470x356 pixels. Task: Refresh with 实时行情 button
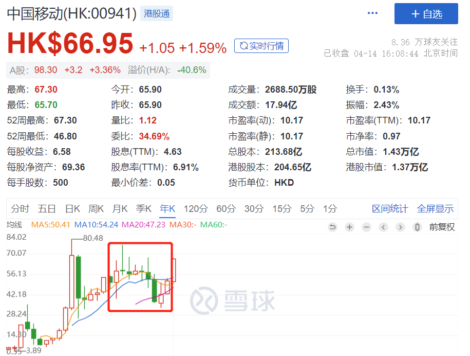click(x=261, y=46)
